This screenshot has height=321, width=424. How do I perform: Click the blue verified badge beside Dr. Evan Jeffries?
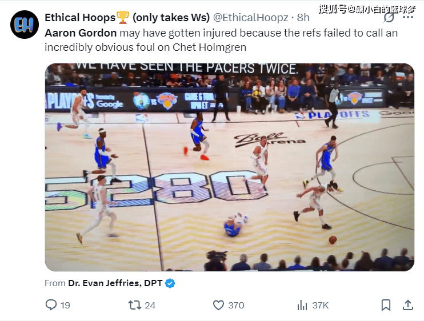[x=170, y=283]
